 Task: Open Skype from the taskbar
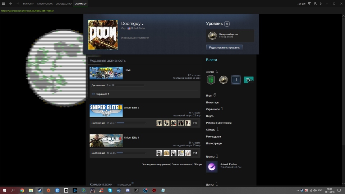[x=110, y=190]
